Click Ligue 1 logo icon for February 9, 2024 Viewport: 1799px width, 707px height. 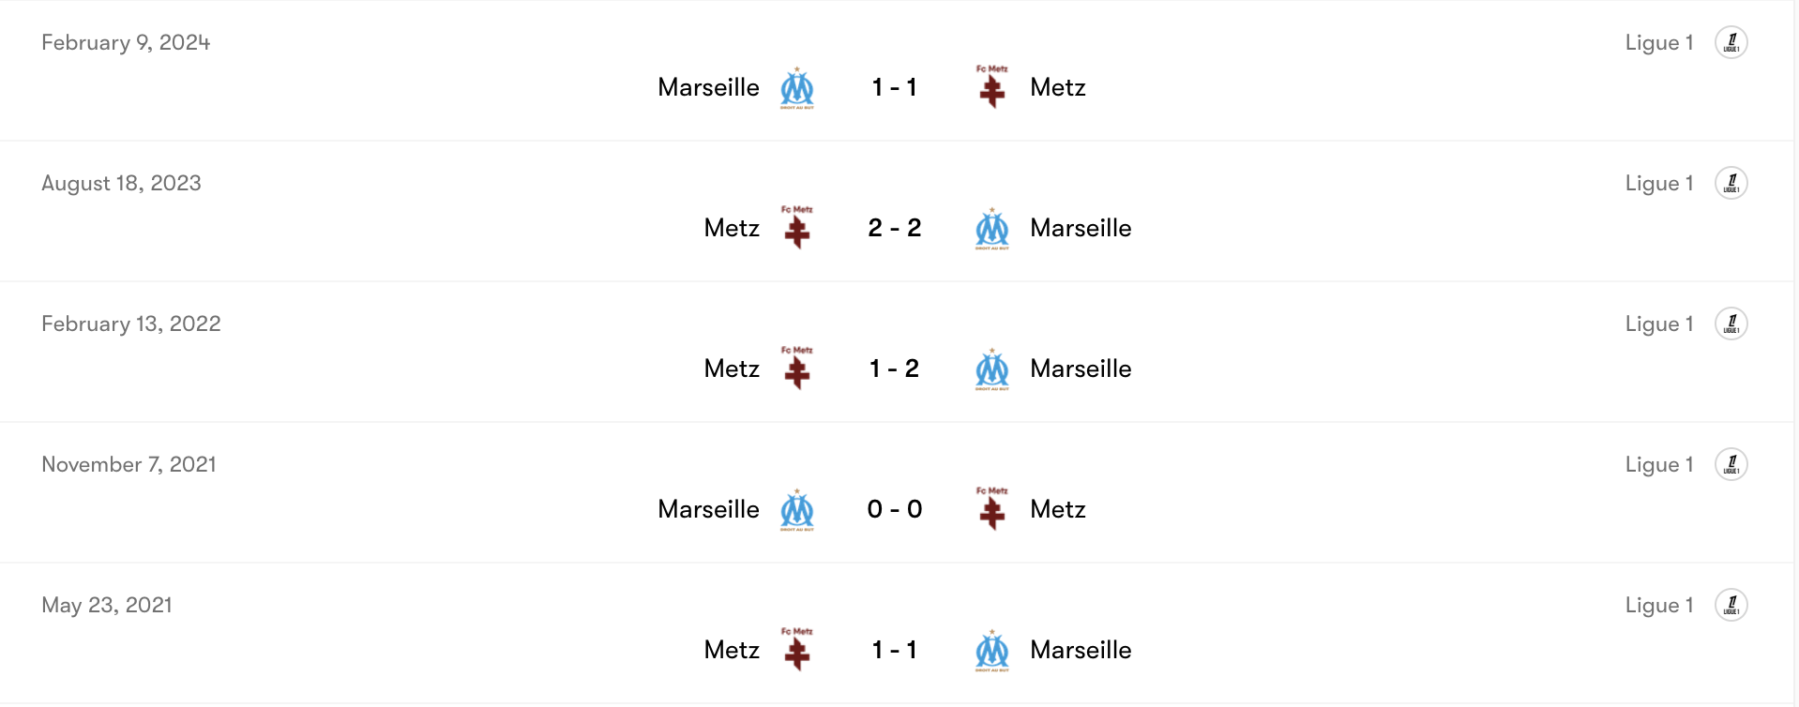click(1731, 43)
